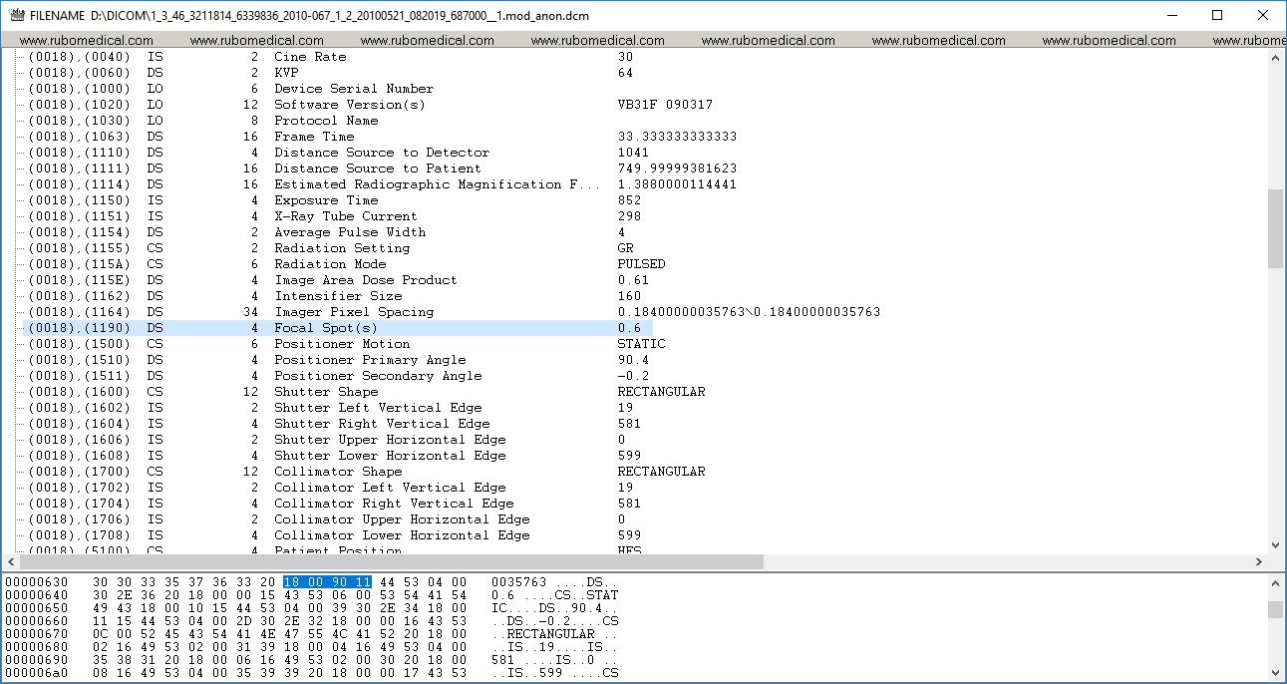Click the tag list scrollbar up arrow
Viewport: 1287px width, 684px height.
(1277, 57)
